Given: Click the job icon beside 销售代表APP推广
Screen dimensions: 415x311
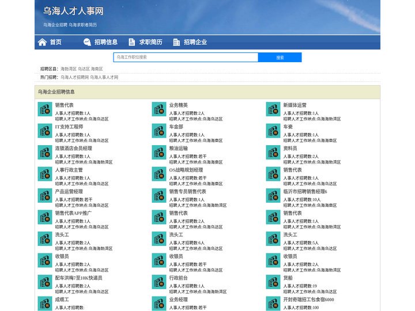Looking at the screenshot, I should tap(45, 217).
